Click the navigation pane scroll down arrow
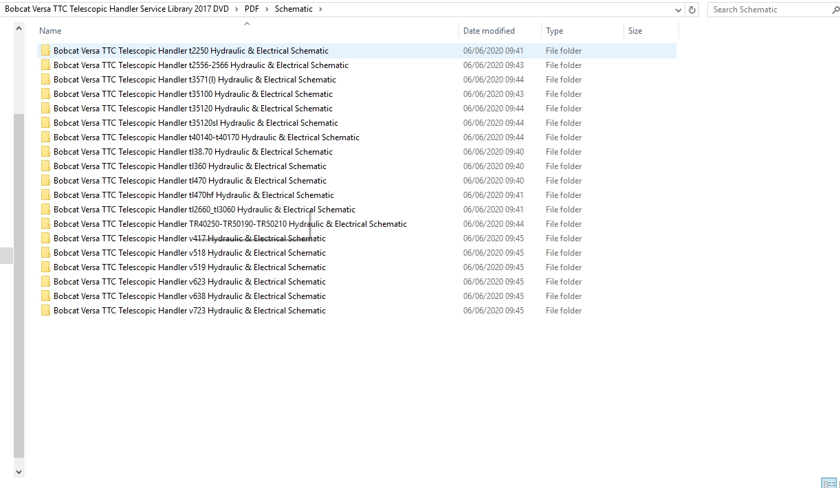Viewport: 840px width, 488px height. [19, 472]
